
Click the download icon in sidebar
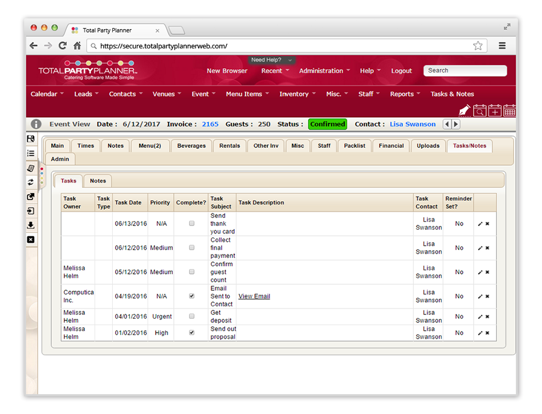pos(31,225)
